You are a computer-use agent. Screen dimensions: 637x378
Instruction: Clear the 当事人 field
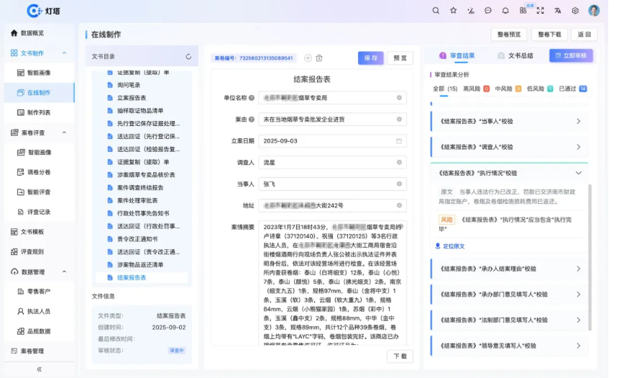click(x=399, y=184)
